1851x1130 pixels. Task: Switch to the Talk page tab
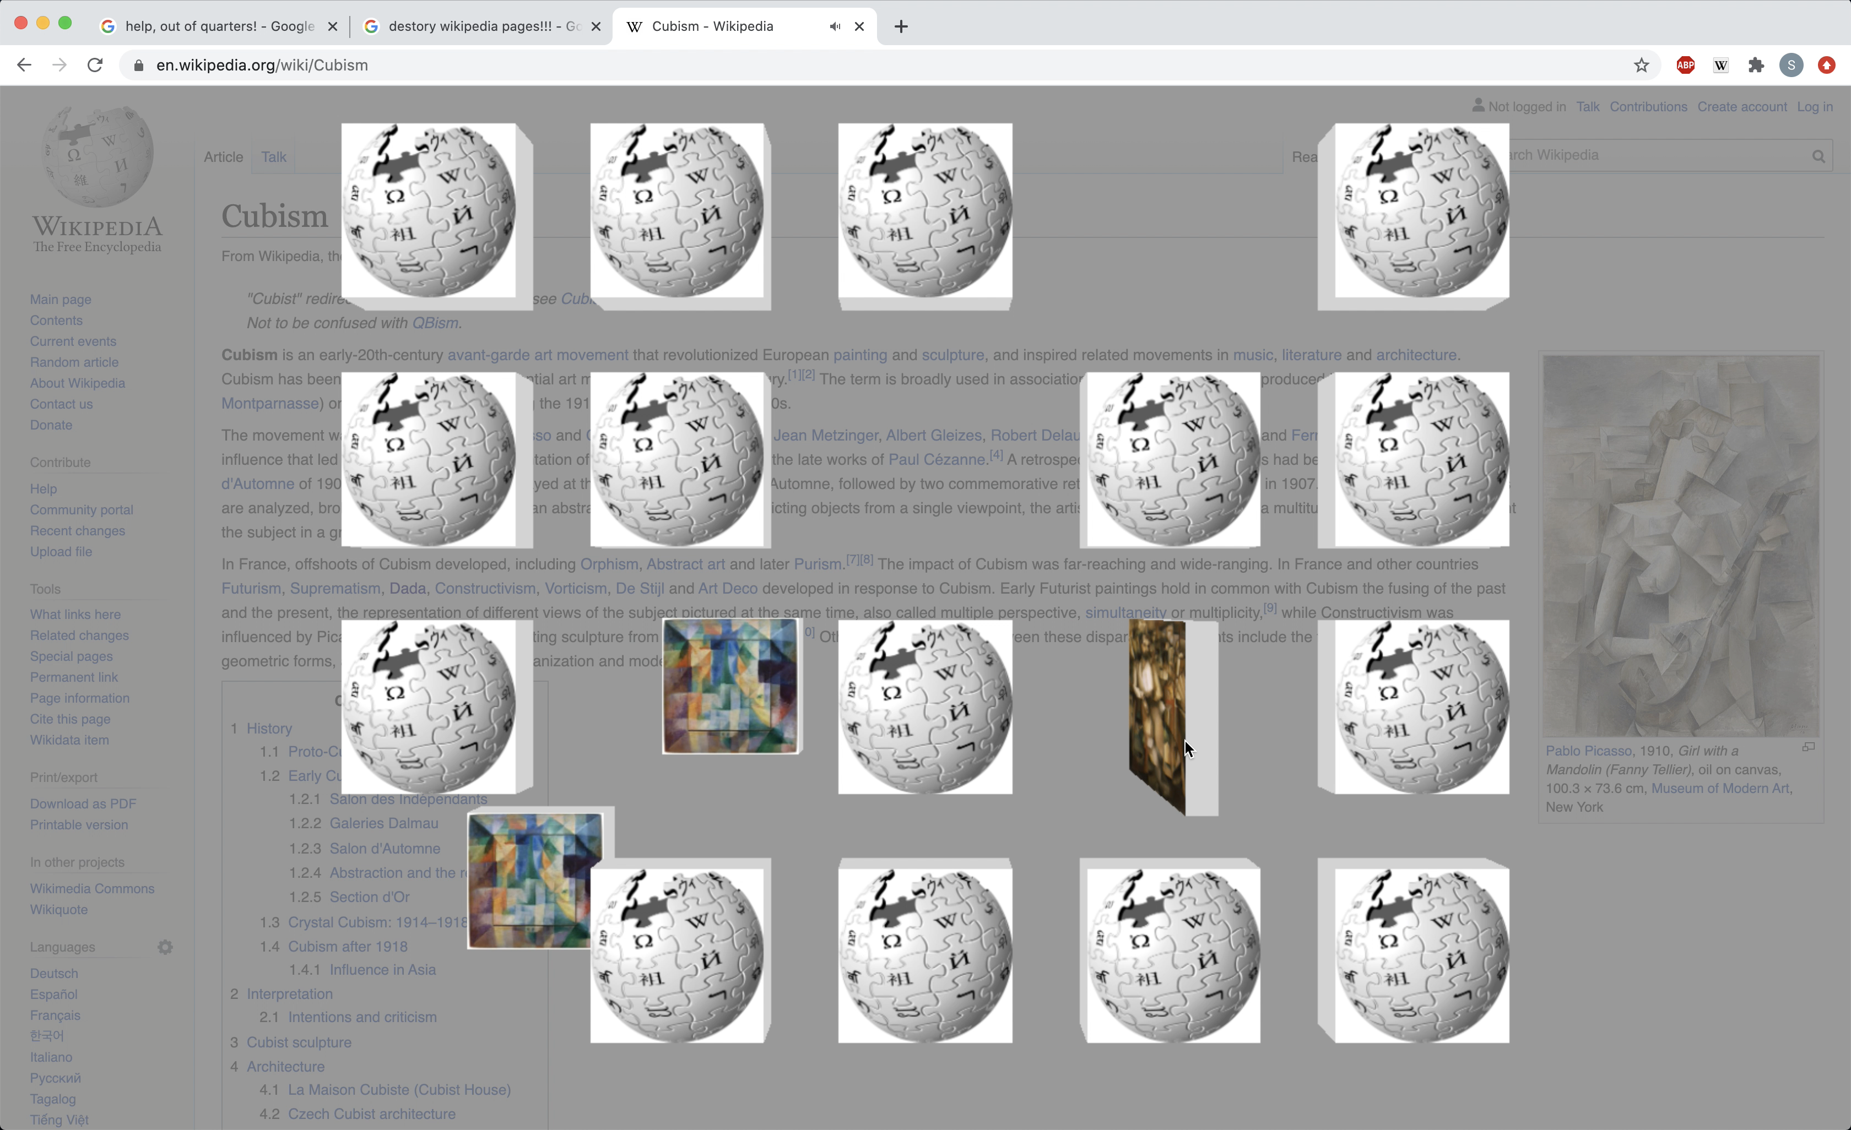(x=273, y=157)
